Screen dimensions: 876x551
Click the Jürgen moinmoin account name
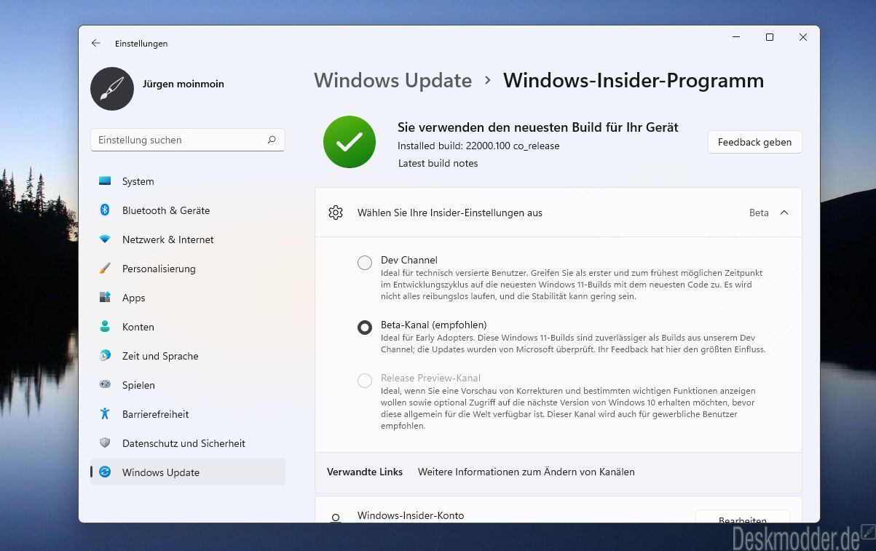coord(184,84)
